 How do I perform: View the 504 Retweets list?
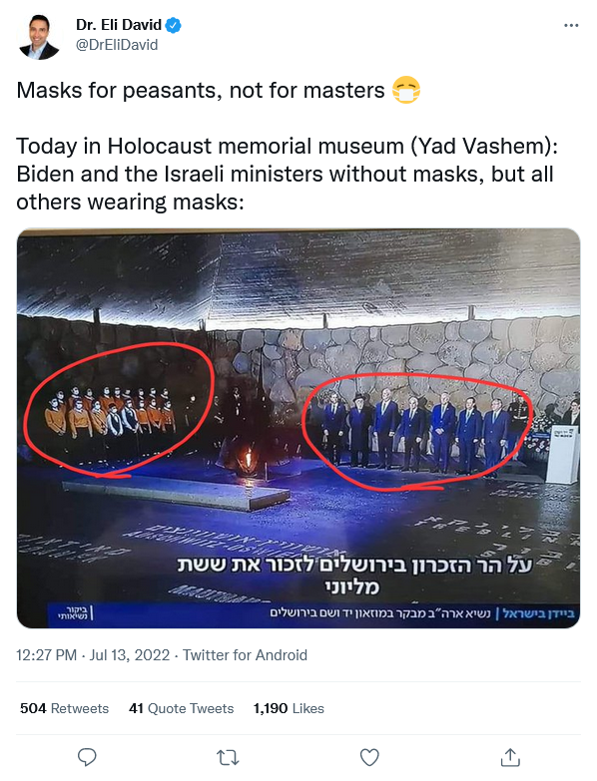coord(64,708)
